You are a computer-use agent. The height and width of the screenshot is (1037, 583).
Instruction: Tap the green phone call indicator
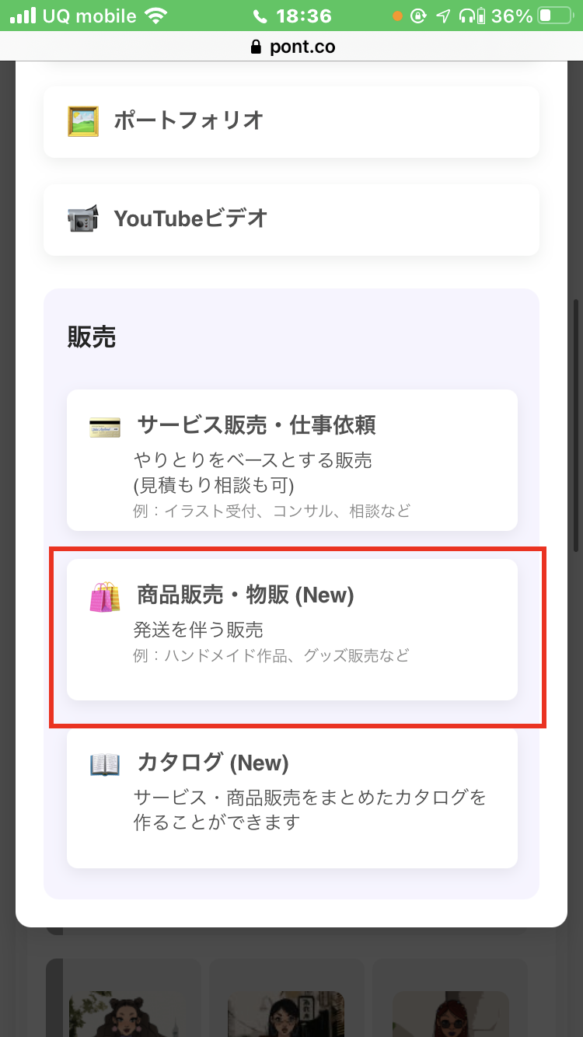click(x=260, y=16)
